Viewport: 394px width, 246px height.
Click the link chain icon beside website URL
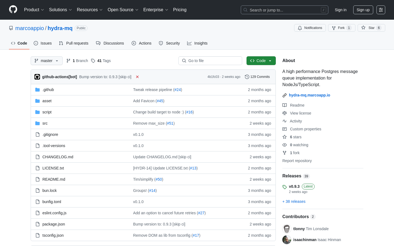(x=285, y=95)
